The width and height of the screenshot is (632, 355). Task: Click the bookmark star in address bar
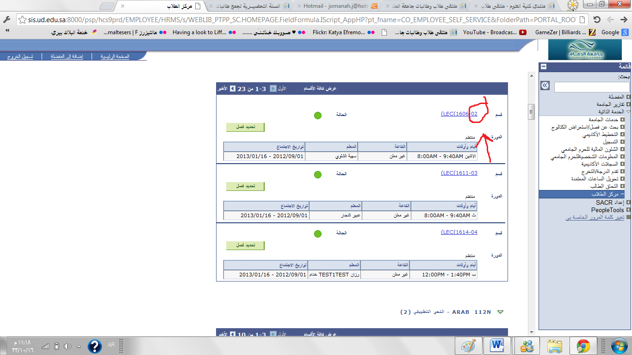[x=22, y=20]
